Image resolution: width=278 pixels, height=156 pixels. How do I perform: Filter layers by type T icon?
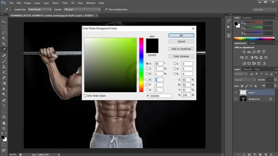coord(261,74)
